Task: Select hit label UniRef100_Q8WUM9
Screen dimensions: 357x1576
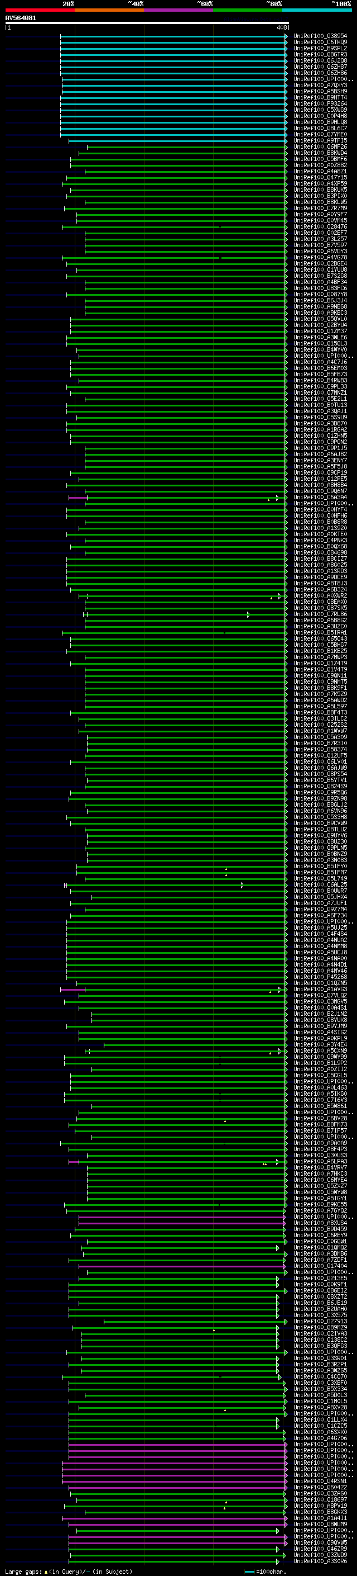Action: point(320,1524)
